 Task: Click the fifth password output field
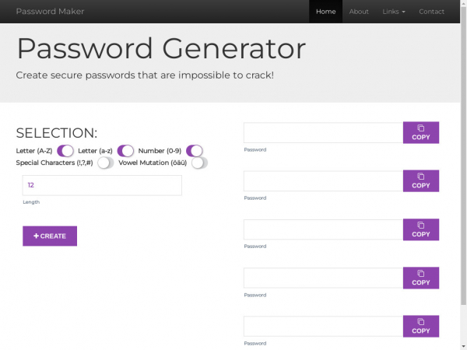pyautogui.click(x=322, y=326)
